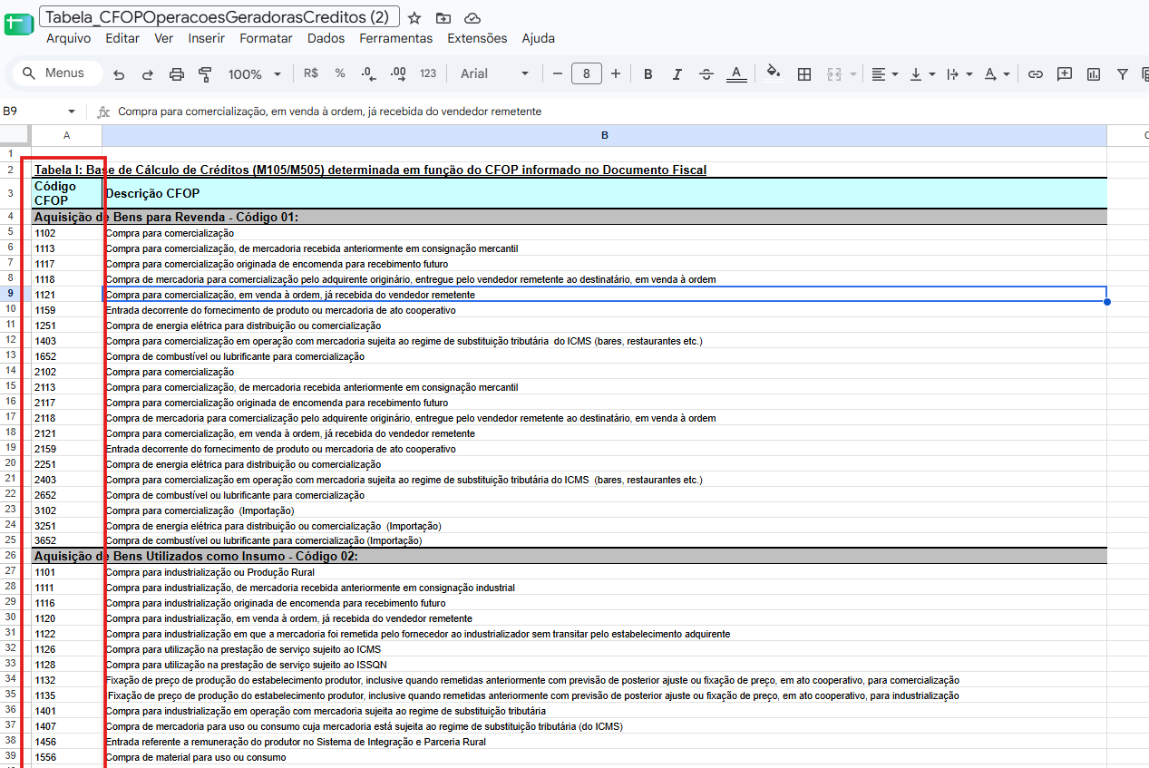1149x768 pixels.
Task: Select row 9 header
Action: point(11,294)
